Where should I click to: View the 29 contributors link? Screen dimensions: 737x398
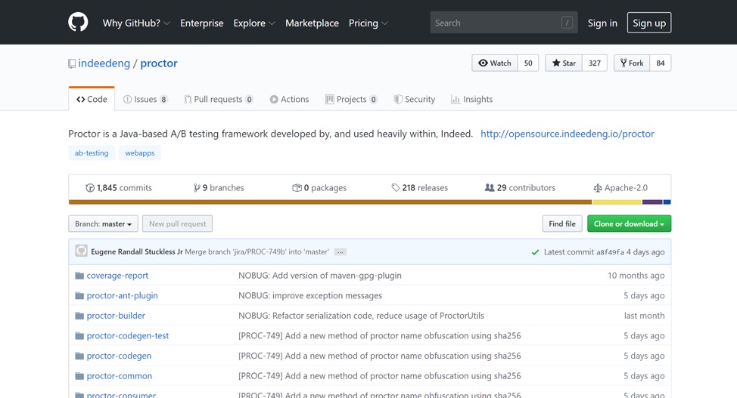(521, 188)
